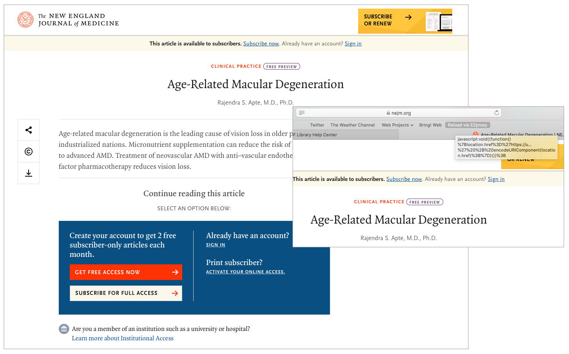
Task: Open The Weather Channel bookmark
Action: pos(353,125)
